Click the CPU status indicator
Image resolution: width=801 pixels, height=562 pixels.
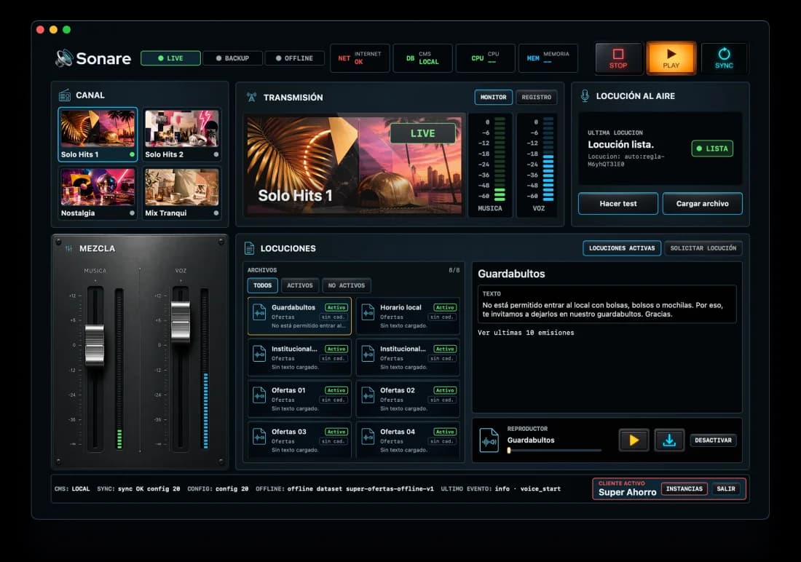coord(485,58)
